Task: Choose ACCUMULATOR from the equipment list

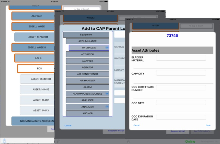Action: pos(88,41)
